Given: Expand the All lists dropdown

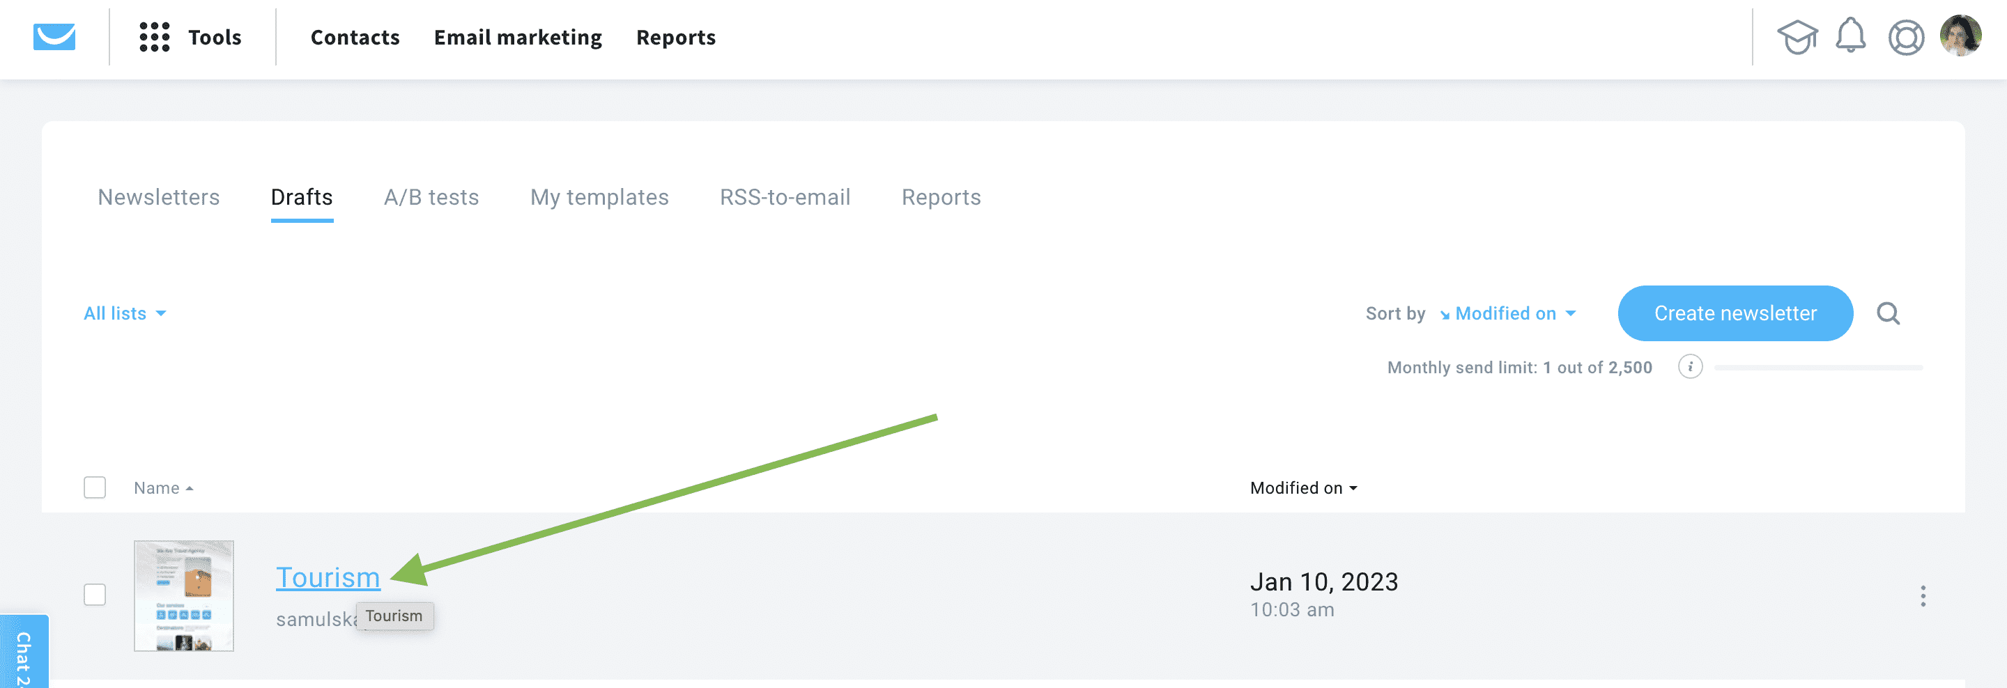Looking at the screenshot, I should [125, 313].
